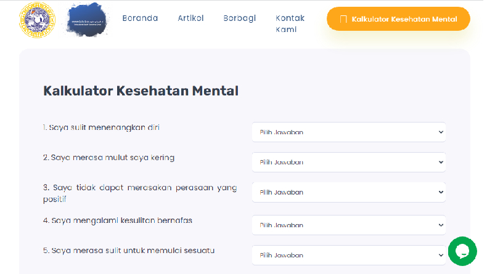The width and height of the screenshot is (487, 274).
Task: Open the Kontak Kami page
Action: (290, 23)
